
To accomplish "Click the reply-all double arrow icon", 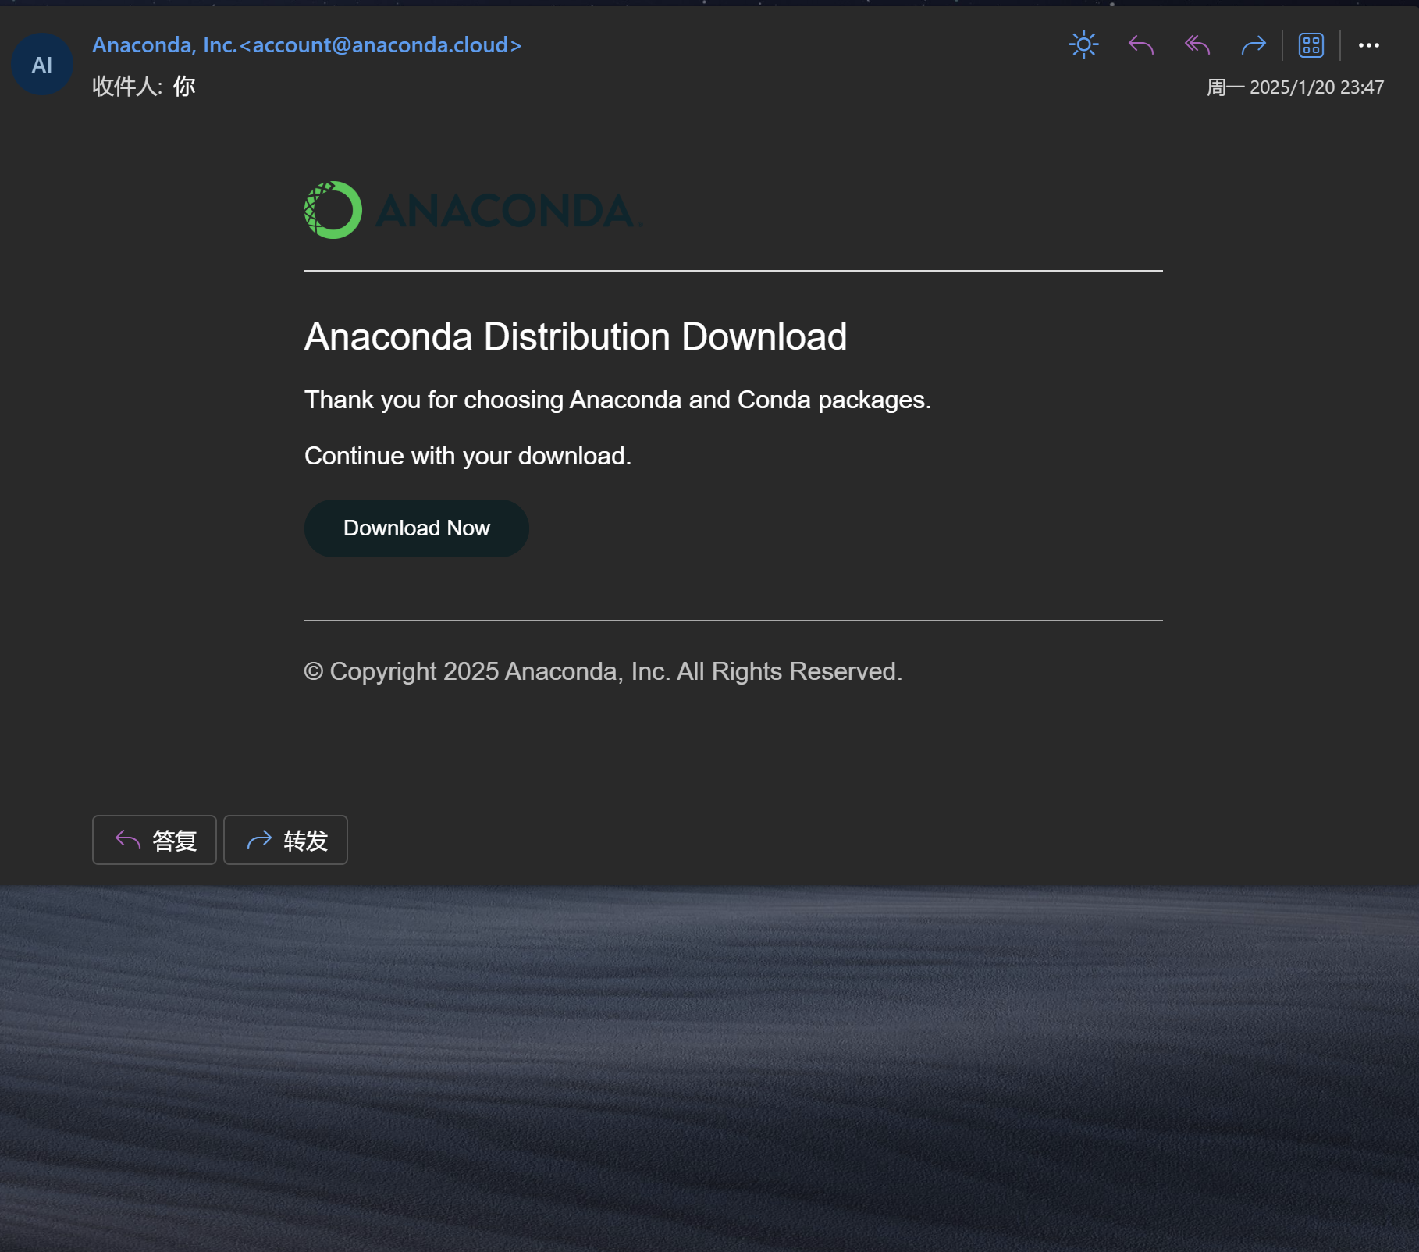I will [x=1197, y=45].
